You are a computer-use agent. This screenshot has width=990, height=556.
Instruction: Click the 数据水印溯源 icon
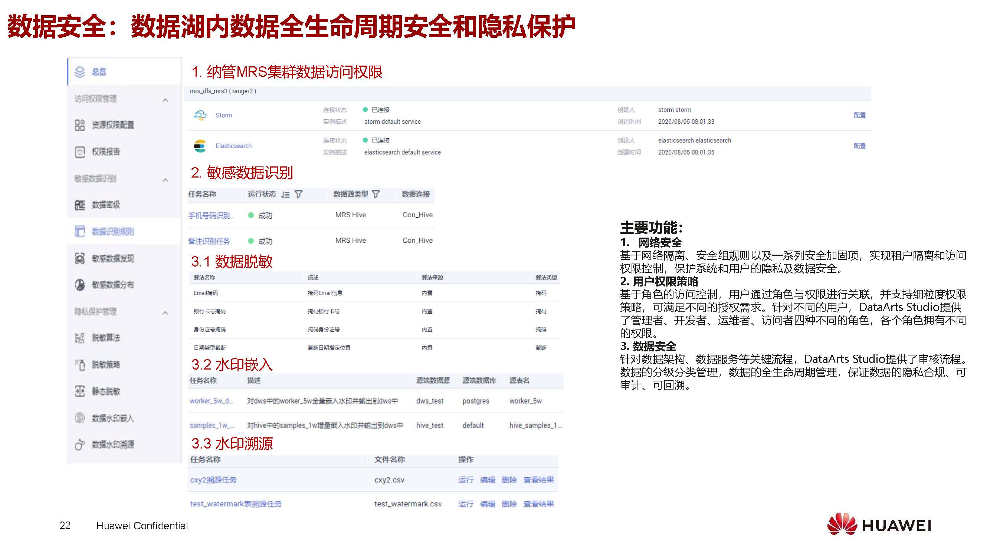(x=79, y=445)
